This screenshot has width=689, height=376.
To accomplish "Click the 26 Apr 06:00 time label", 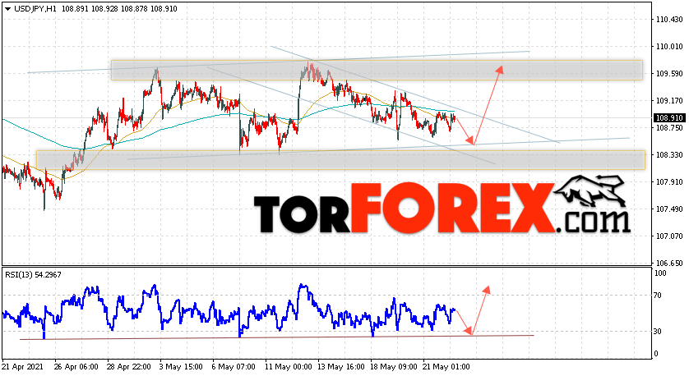I will [76, 367].
